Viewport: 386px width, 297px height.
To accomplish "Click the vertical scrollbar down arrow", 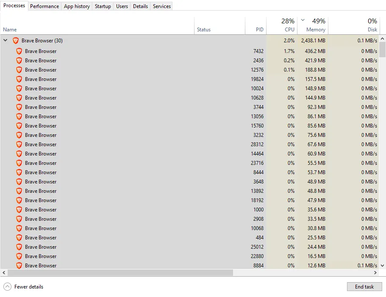I will [382, 266].
